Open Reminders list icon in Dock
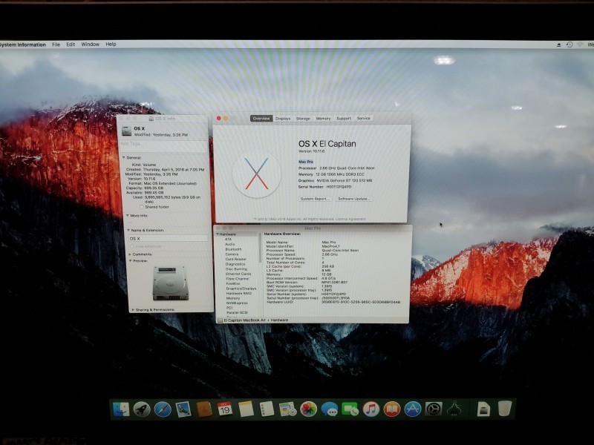Screen dimensions: 594x445 tap(267, 409)
